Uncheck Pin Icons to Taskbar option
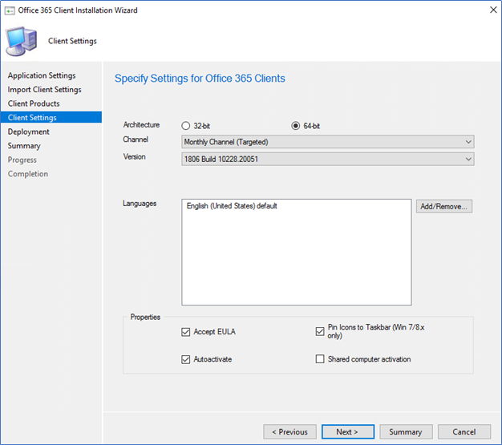This screenshot has width=502, height=445. coord(320,331)
